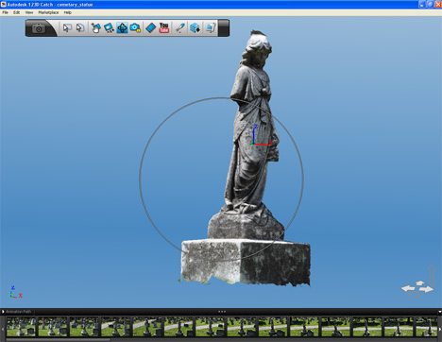The image size is (442, 342).
Task: Click the horizontal scrollbar under the filmstrip
Action: pyautogui.click(x=59, y=340)
